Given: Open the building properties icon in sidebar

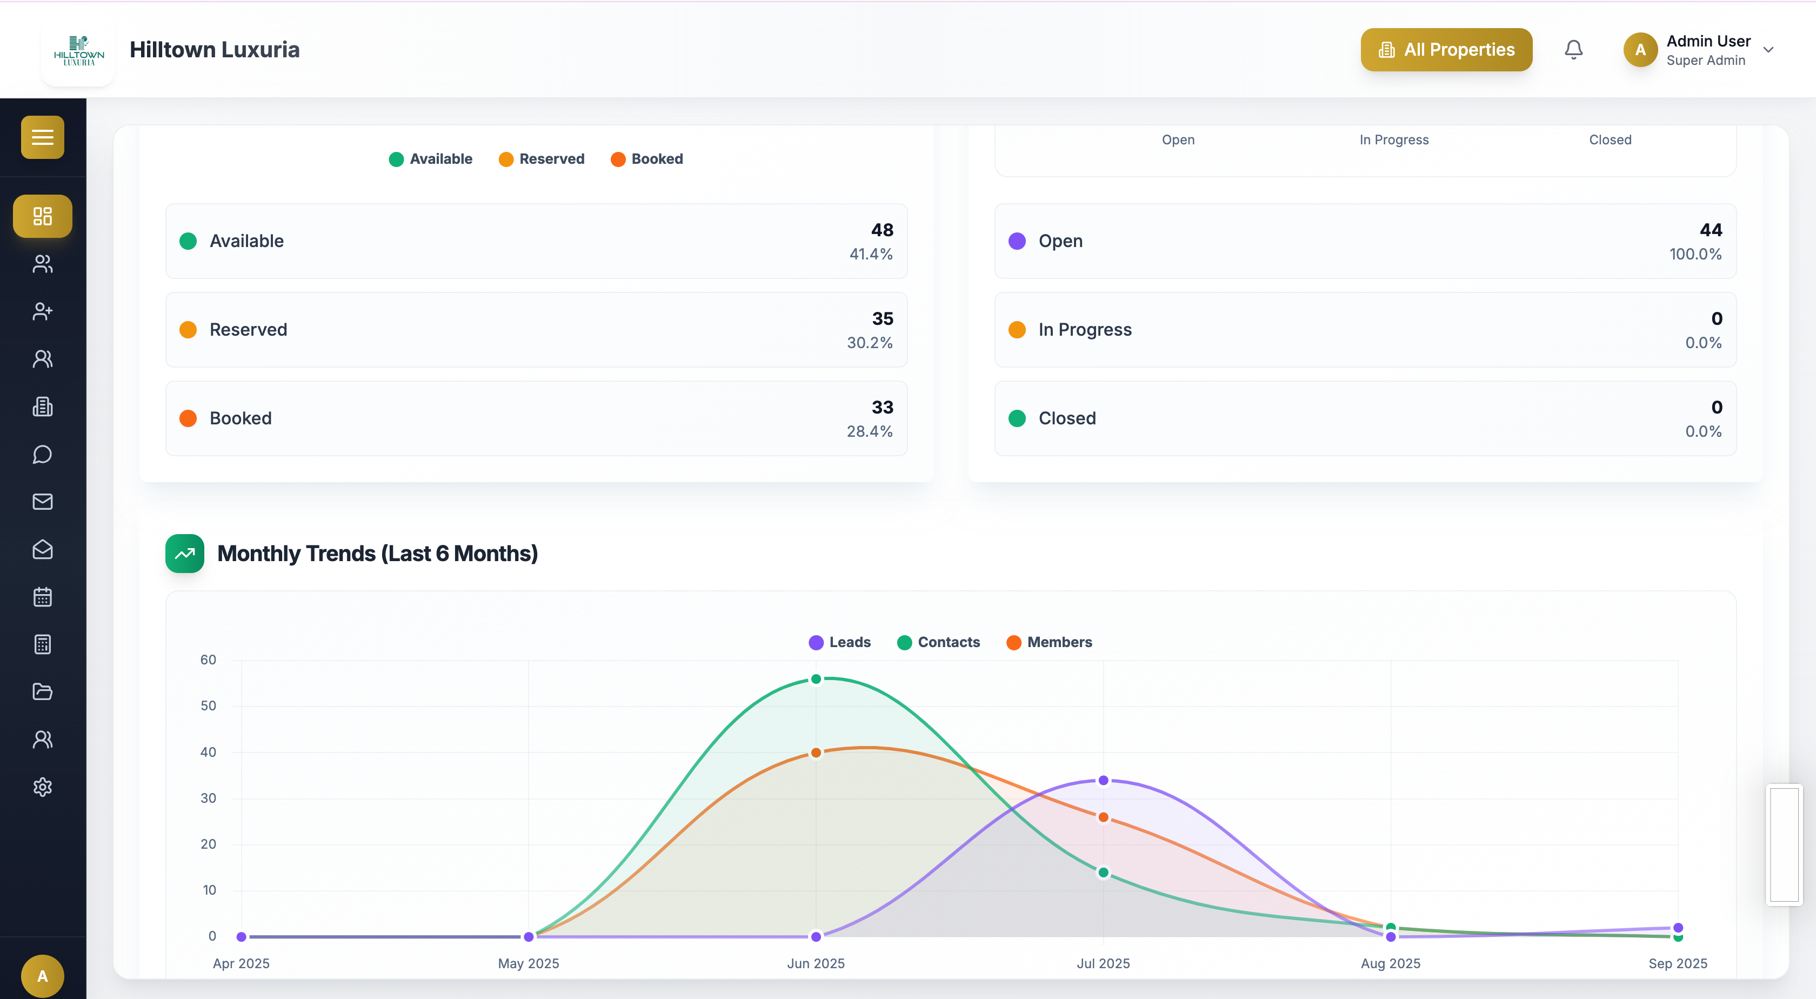Looking at the screenshot, I should (x=42, y=406).
